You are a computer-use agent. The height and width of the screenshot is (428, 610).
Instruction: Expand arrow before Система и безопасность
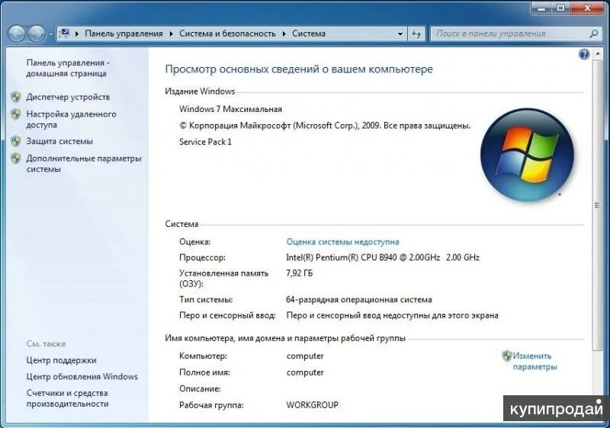[x=171, y=34]
